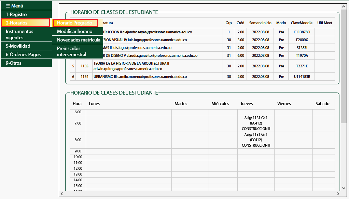
Task: Click the Jueves 8:00 CONSTRUCCION II class block
Action: tap(256, 140)
